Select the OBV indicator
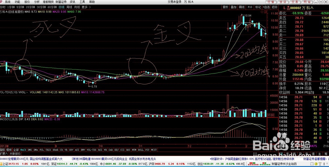The width and height of the screenshot is (329, 167). click(71, 150)
